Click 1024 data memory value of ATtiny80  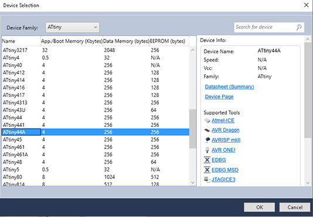click(110, 177)
